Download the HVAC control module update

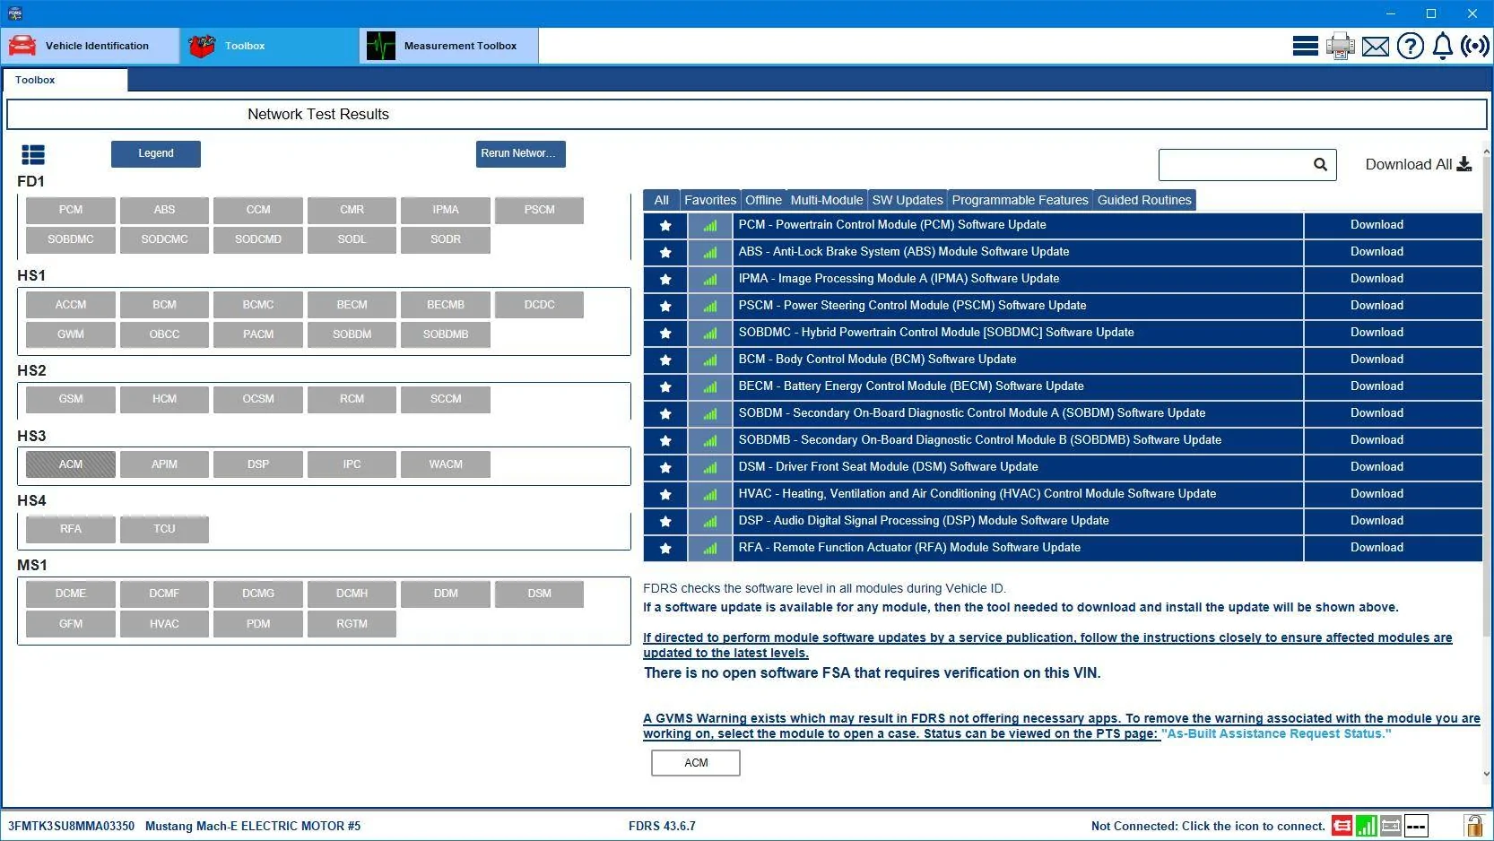1377,494
